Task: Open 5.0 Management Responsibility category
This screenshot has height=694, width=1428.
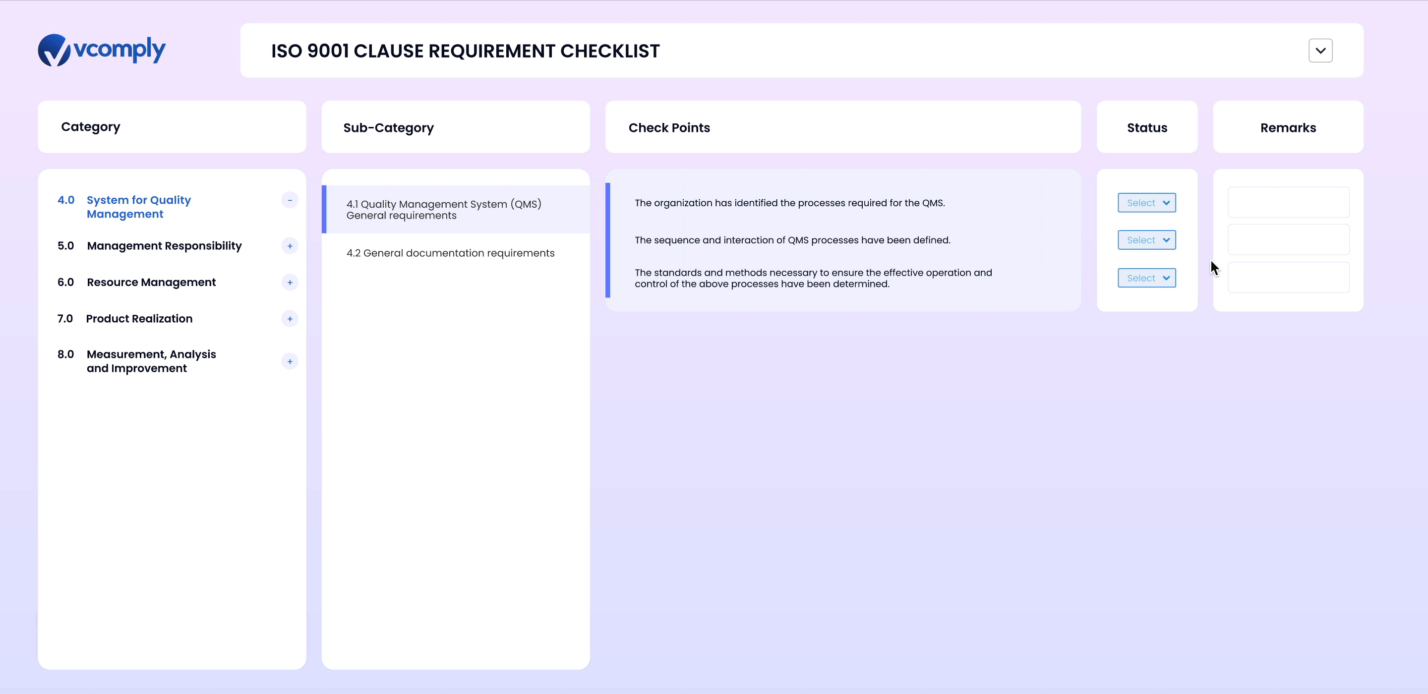Action: pos(164,245)
